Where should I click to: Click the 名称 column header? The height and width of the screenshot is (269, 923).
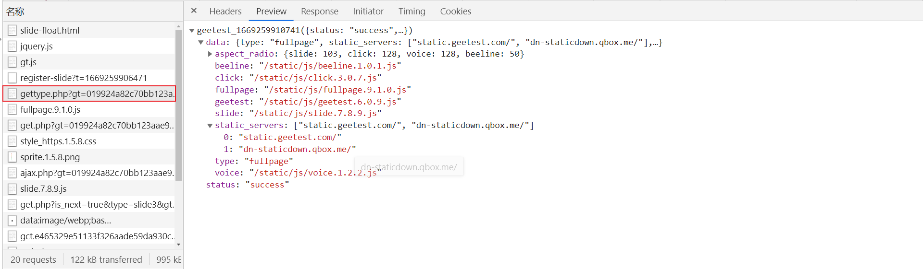click(93, 11)
